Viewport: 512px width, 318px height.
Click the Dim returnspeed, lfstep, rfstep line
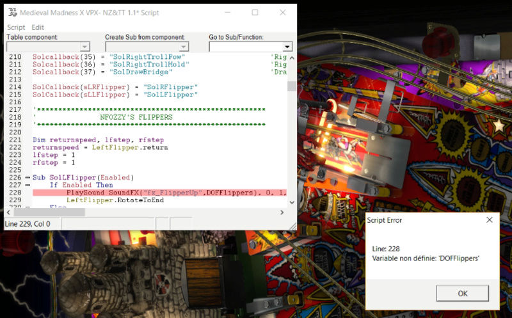coord(98,139)
